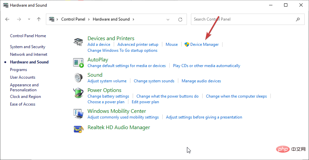Click Choose a power plan
Viewport: 309px width, 160px height.
(x=106, y=102)
